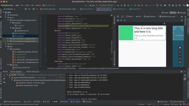
Task: Click the Git rollback arrow icon
Action: (x=161, y=5)
